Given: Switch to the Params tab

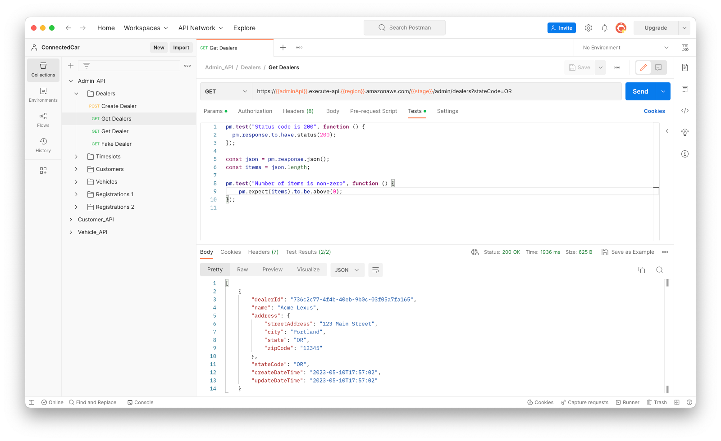Looking at the screenshot, I should coord(215,111).
